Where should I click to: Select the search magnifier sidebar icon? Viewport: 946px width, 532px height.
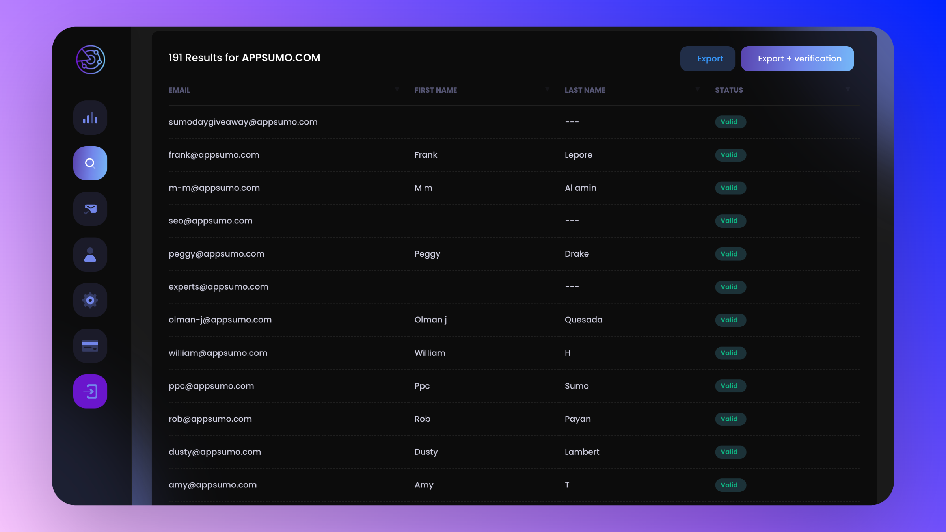90,163
